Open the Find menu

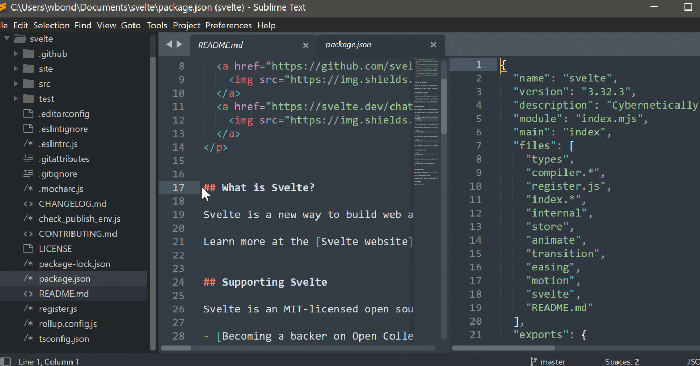tap(83, 25)
